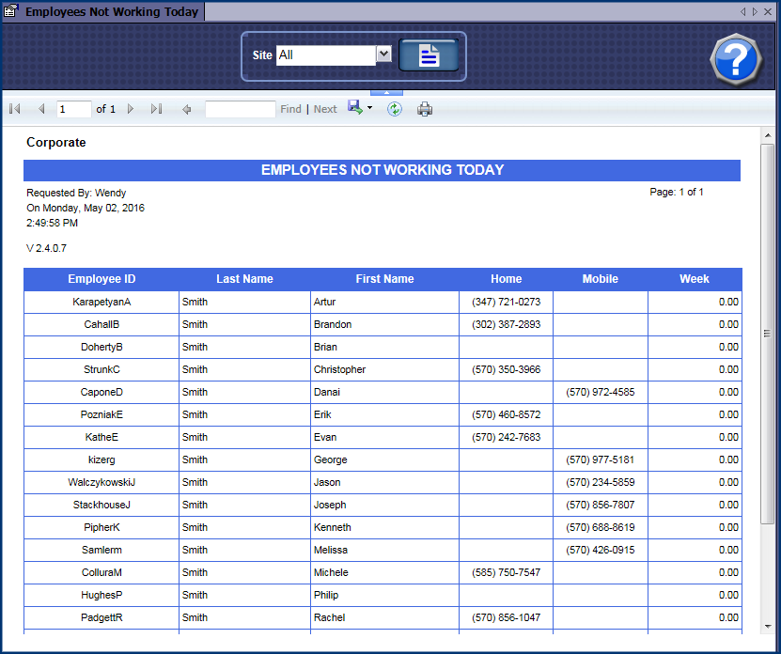Click the vertical scrollbar thumb
This screenshot has width=781, height=654.
click(768, 334)
